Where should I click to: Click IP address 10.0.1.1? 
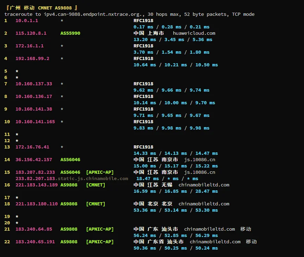pos(27,20)
